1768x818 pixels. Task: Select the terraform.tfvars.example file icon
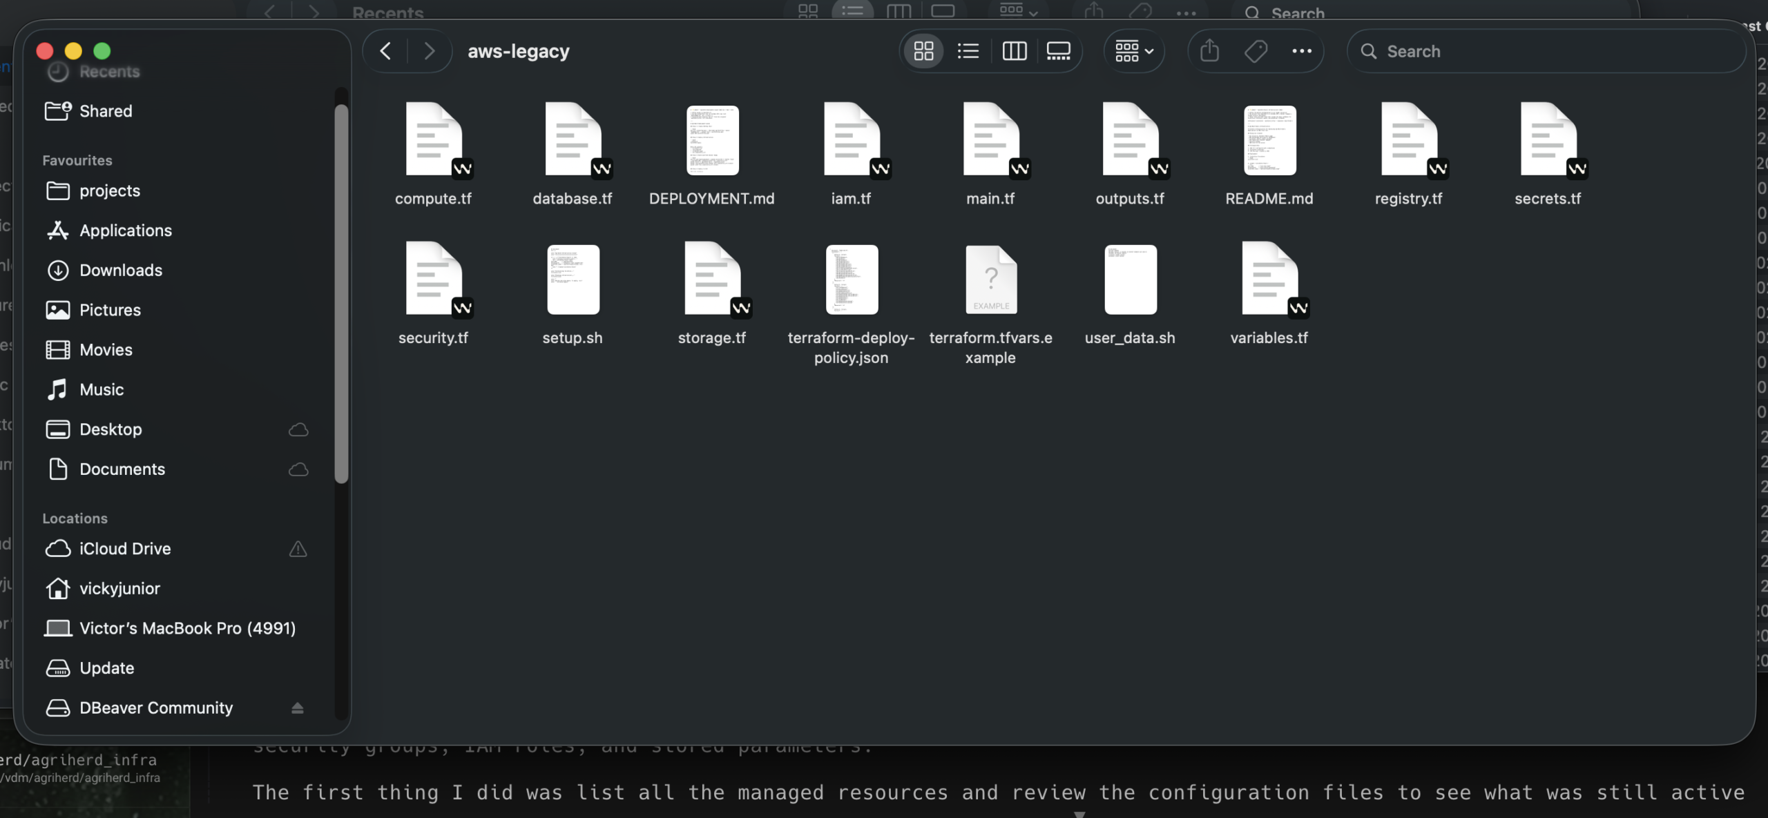tap(991, 280)
